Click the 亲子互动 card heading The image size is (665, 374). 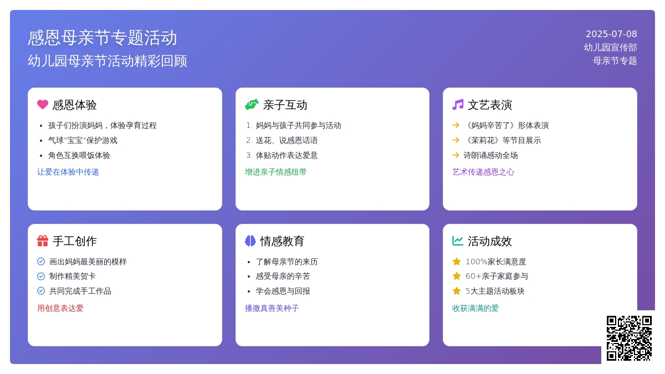tap(285, 105)
